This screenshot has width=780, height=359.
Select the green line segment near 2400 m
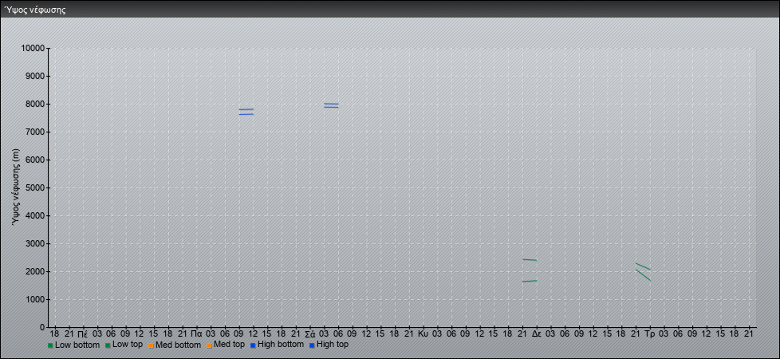click(x=530, y=259)
